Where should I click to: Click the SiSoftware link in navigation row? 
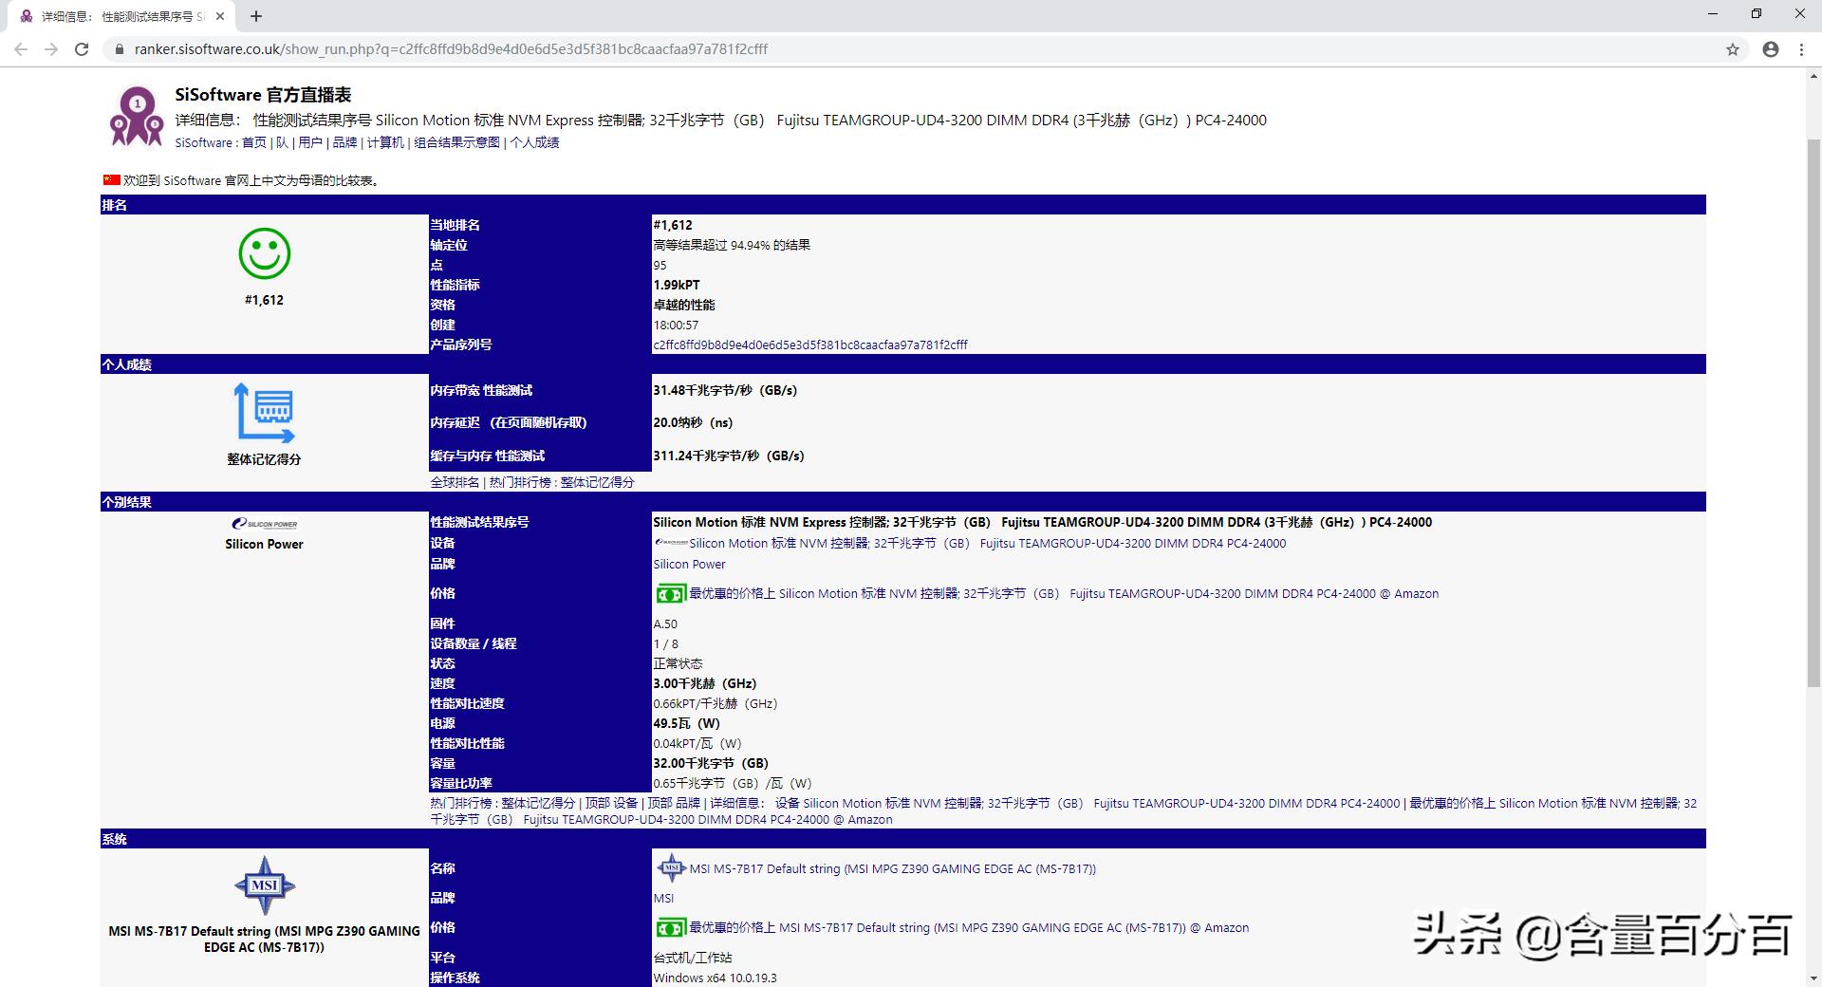click(203, 142)
